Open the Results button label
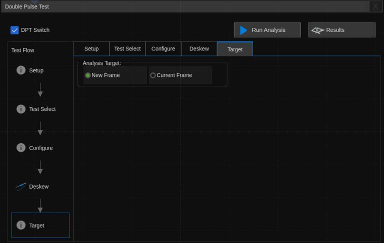This screenshot has width=384, height=243. click(335, 30)
